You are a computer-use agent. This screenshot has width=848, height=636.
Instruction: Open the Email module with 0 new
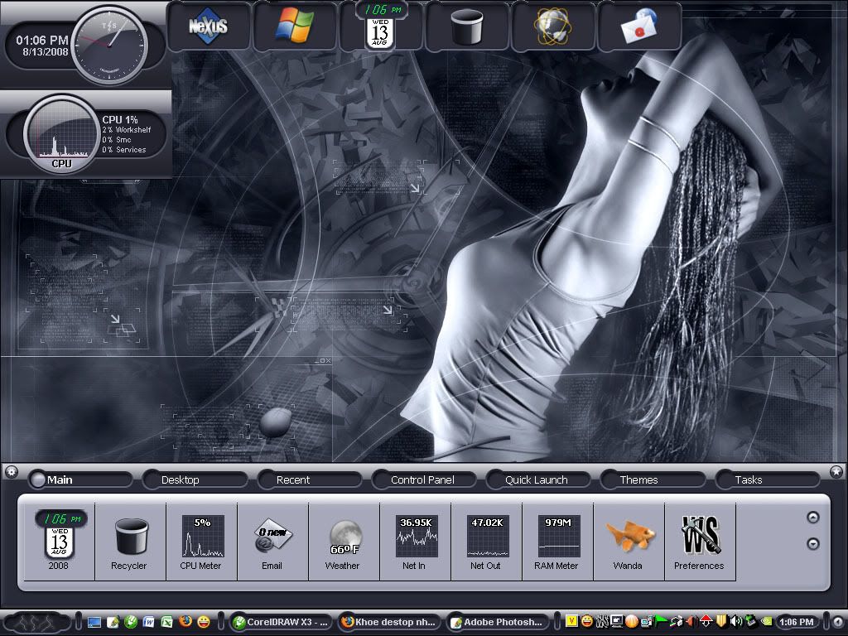tap(272, 537)
